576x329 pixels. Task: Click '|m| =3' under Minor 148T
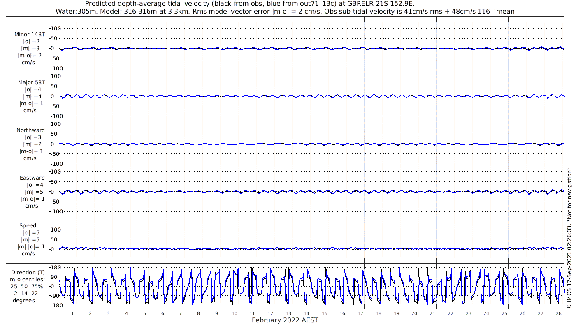tap(31, 49)
